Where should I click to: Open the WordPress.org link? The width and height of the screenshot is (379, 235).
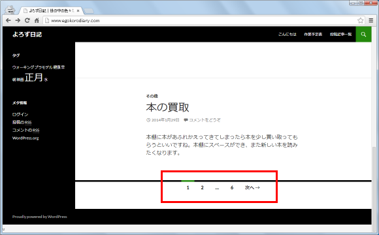tap(25, 138)
